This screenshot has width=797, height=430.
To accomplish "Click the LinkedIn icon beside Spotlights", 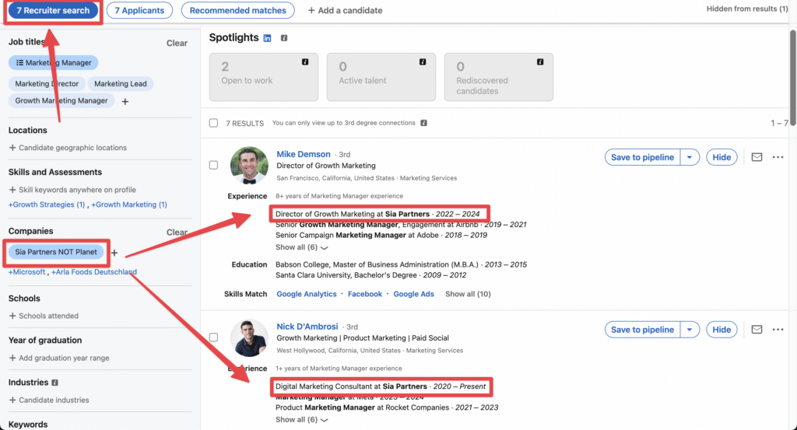I will [x=268, y=38].
